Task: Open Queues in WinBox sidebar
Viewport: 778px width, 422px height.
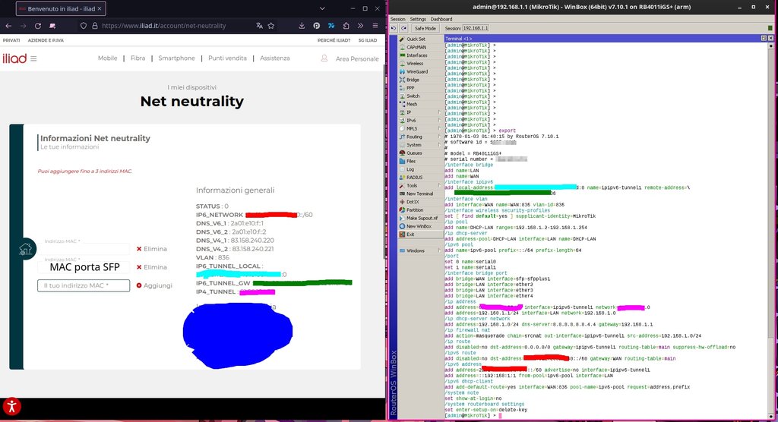Action: click(x=414, y=153)
